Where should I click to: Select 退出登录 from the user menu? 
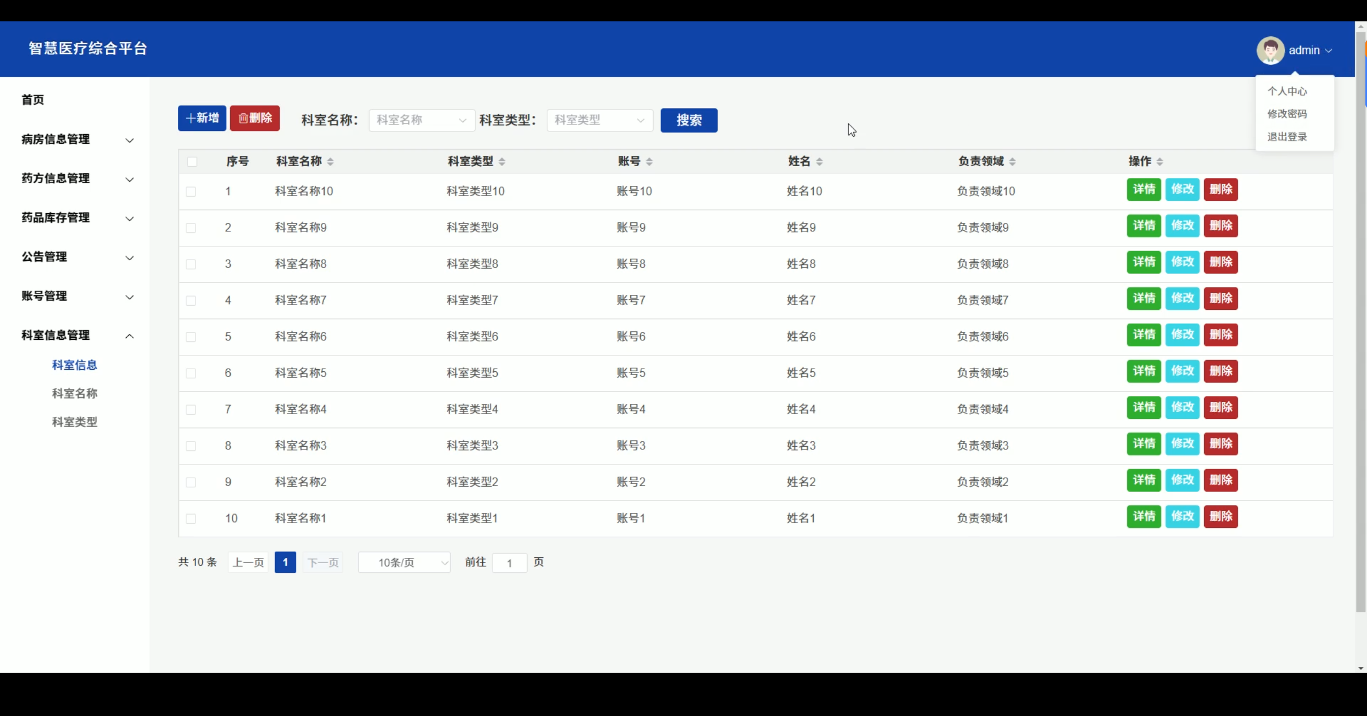coord(1287,136)
